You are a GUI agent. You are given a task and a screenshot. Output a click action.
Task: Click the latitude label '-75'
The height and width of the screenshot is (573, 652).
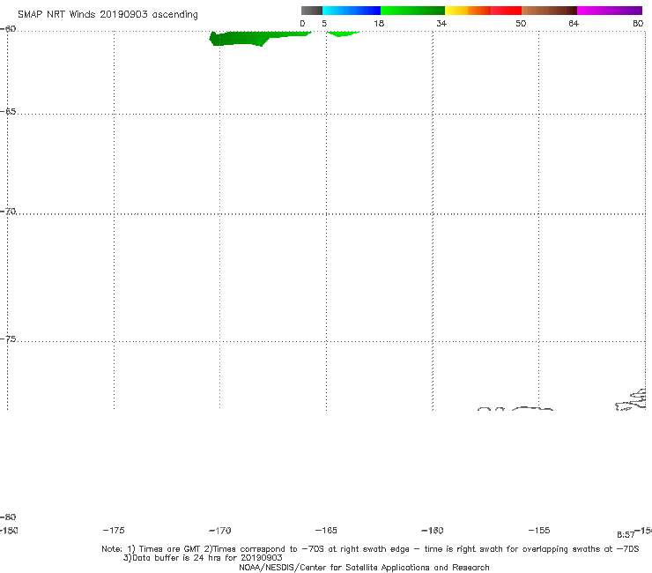pos(8,339)
